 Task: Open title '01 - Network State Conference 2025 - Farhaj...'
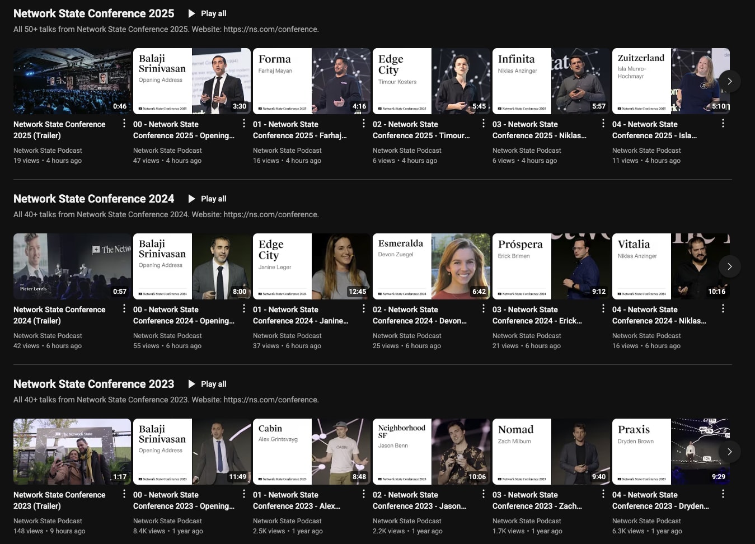[300, 130]
